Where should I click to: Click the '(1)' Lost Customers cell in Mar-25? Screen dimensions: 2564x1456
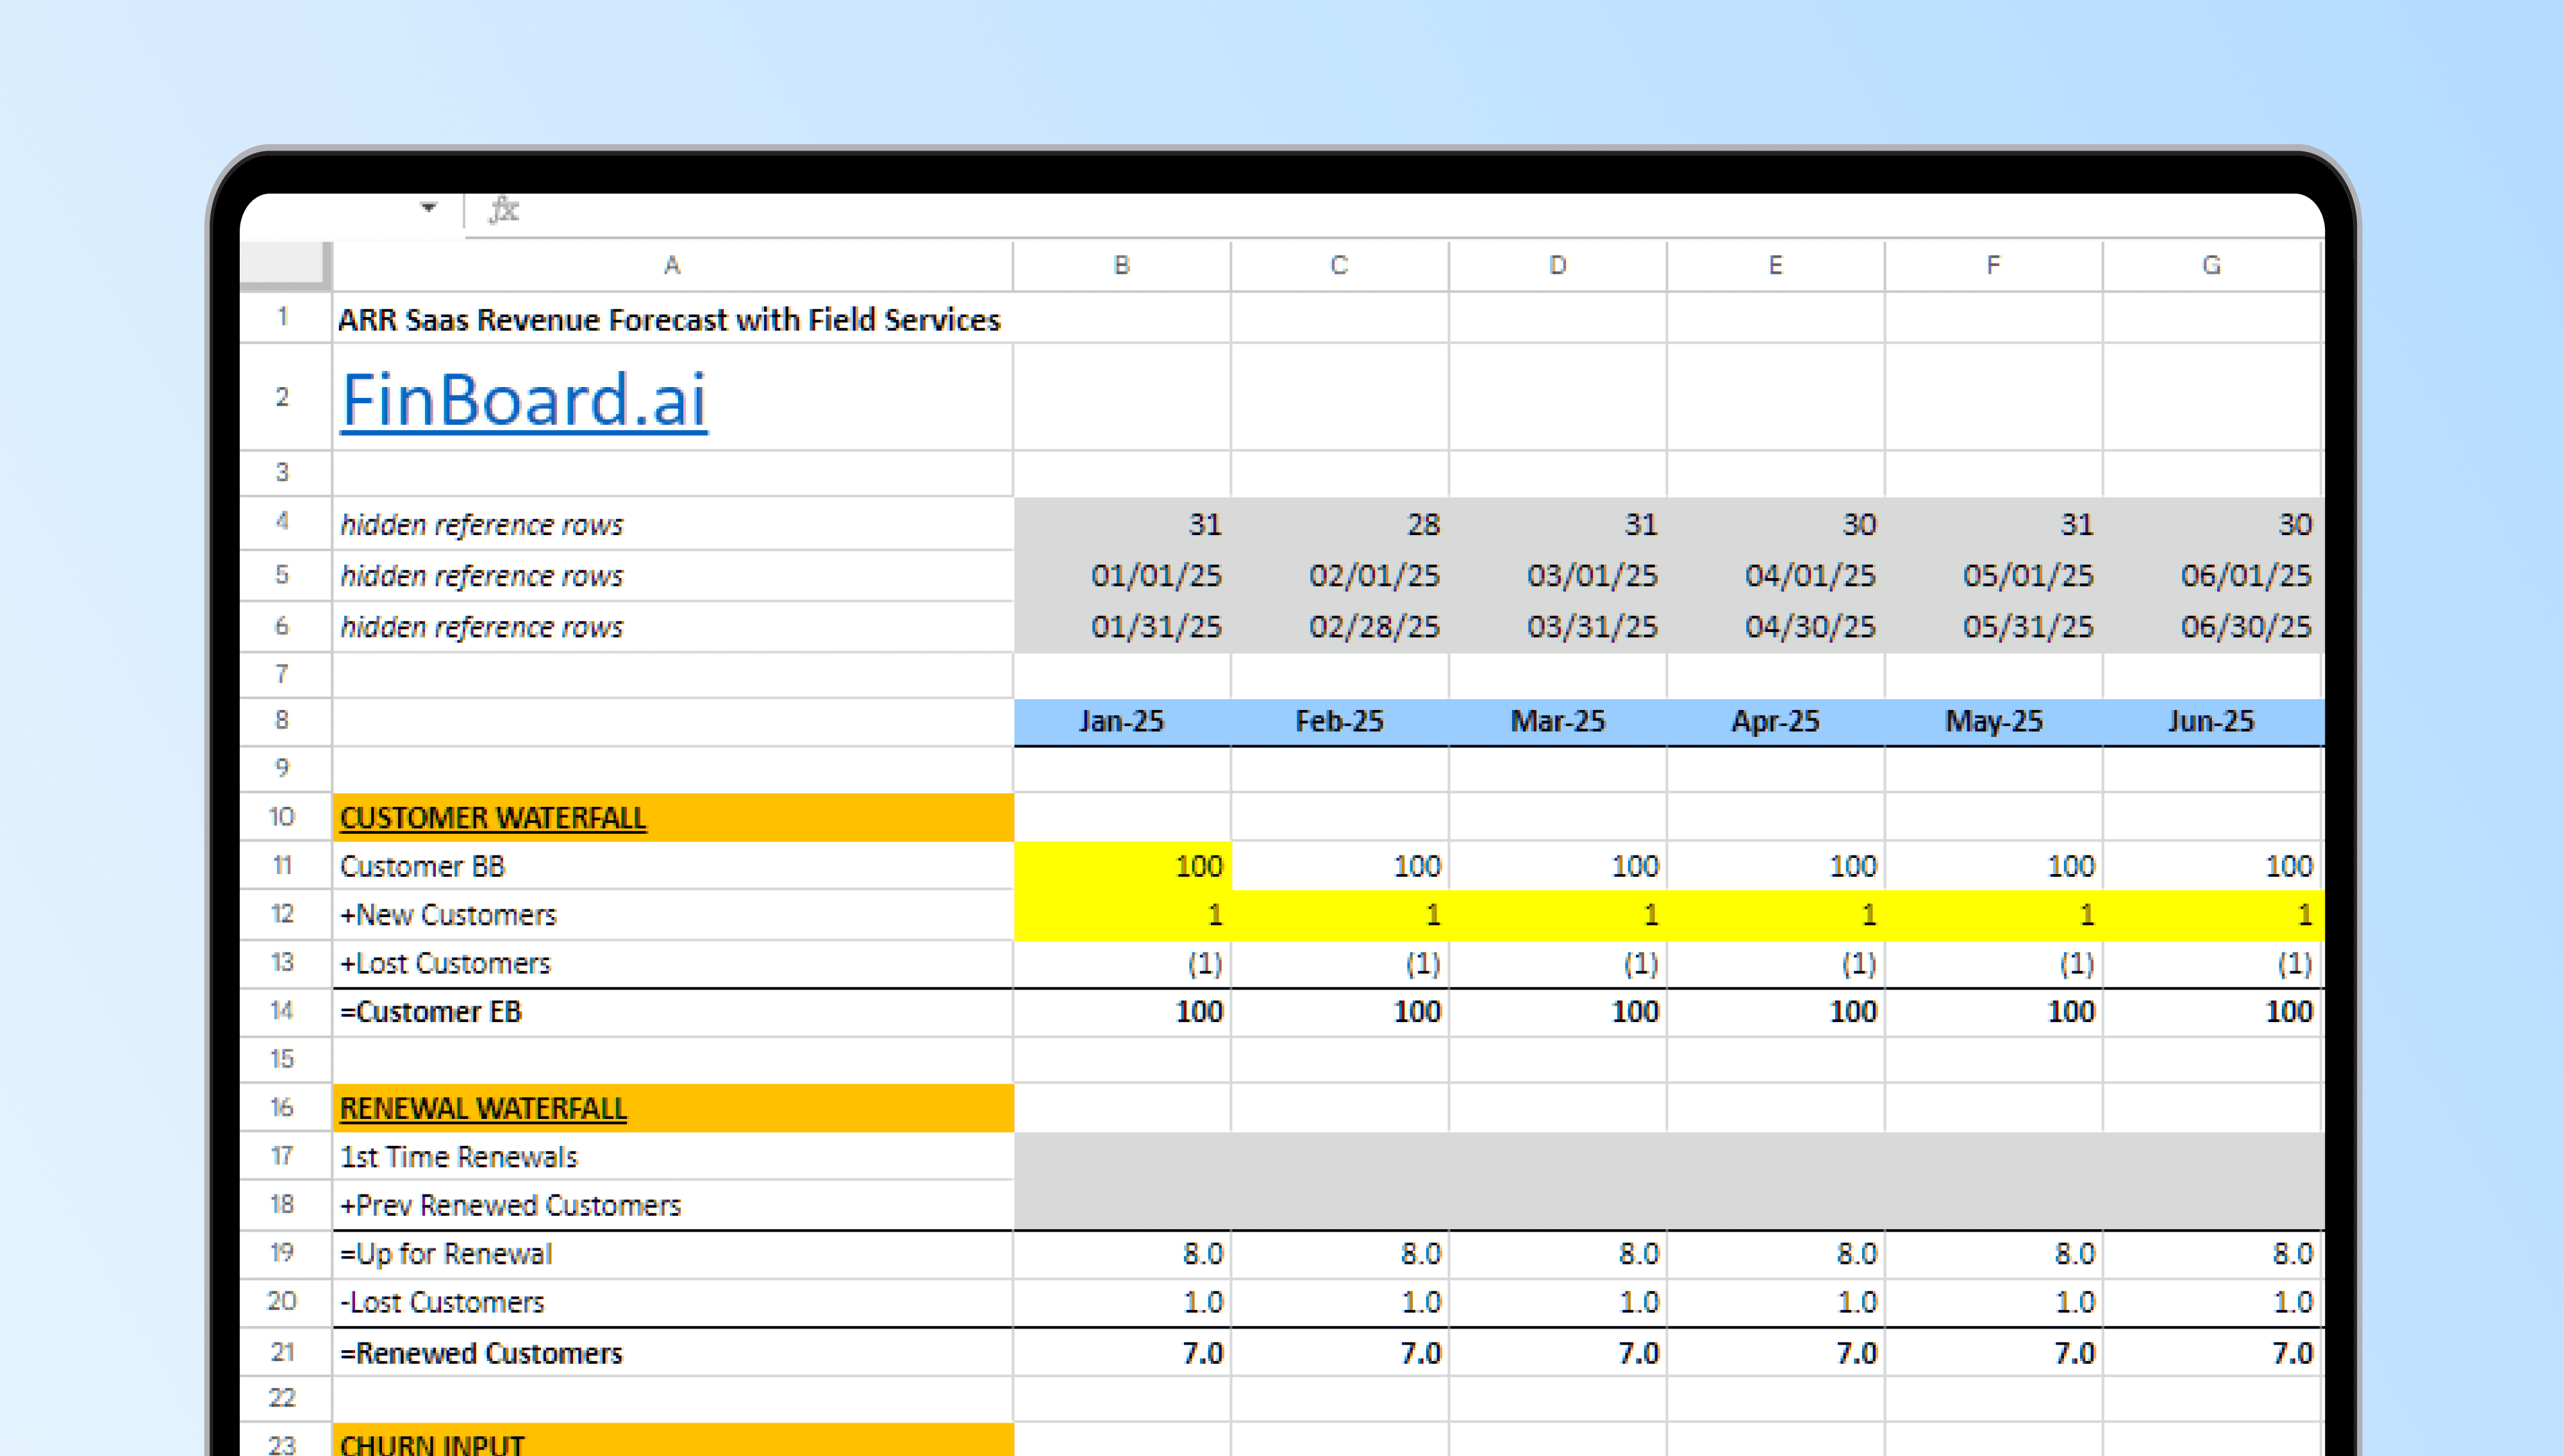1558,963
